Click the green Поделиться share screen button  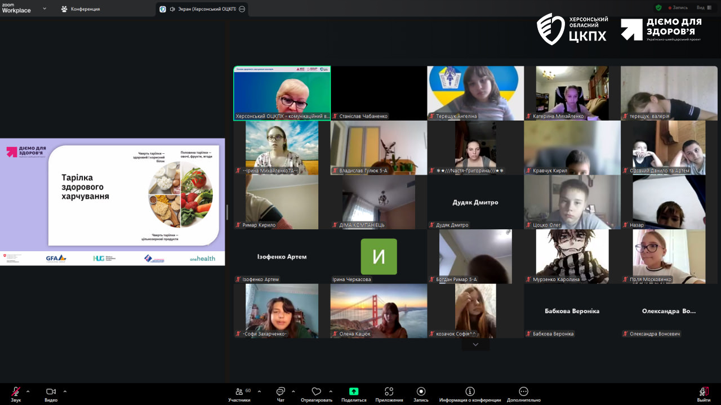coord(354,392)
